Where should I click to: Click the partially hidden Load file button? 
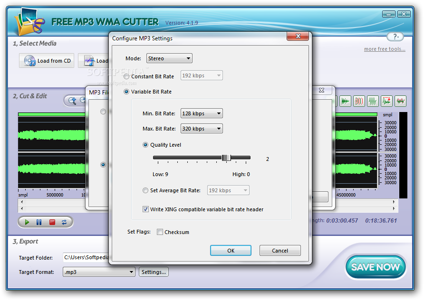tap(93, 61)
